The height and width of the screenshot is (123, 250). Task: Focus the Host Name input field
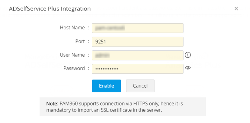click(138, 28)
